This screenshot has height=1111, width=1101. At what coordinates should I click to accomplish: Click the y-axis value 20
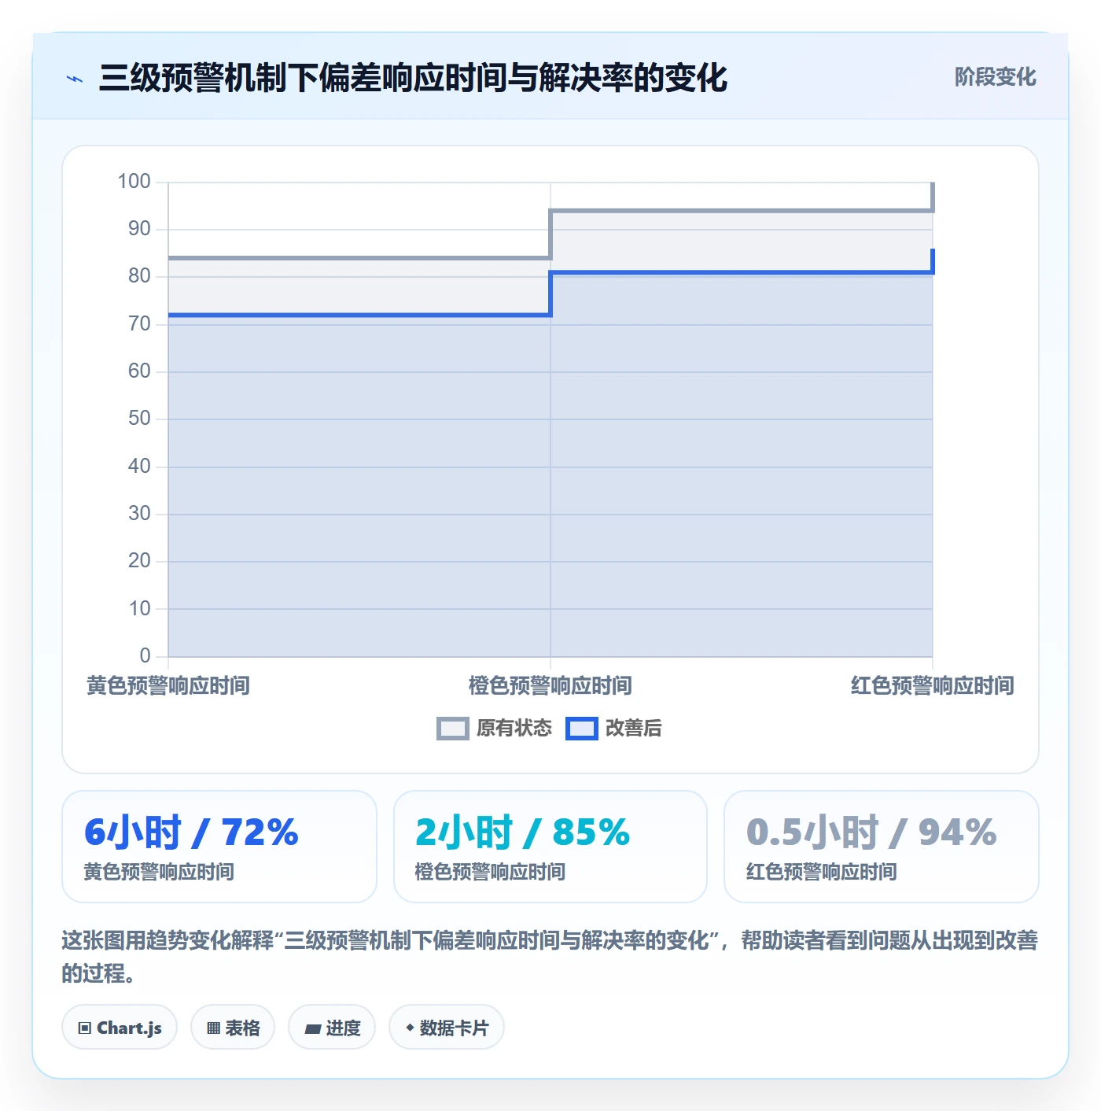click(139, 560)
